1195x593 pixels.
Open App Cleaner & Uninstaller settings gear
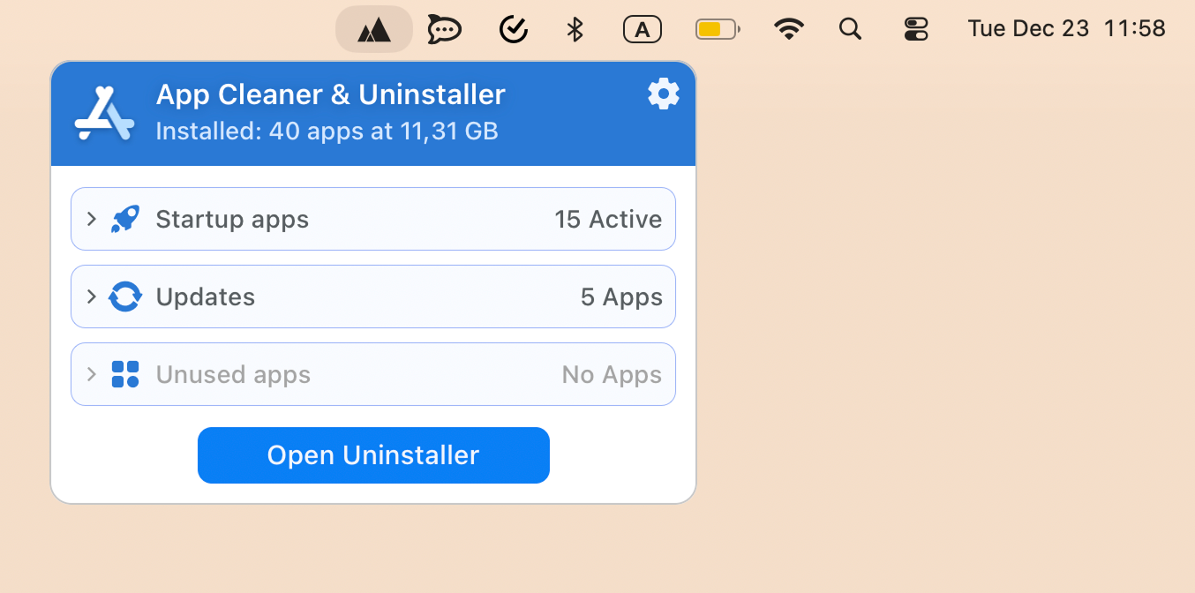click(663, 94)
